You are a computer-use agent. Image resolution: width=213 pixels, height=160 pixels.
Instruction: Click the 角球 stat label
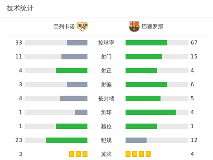[106, 112]
